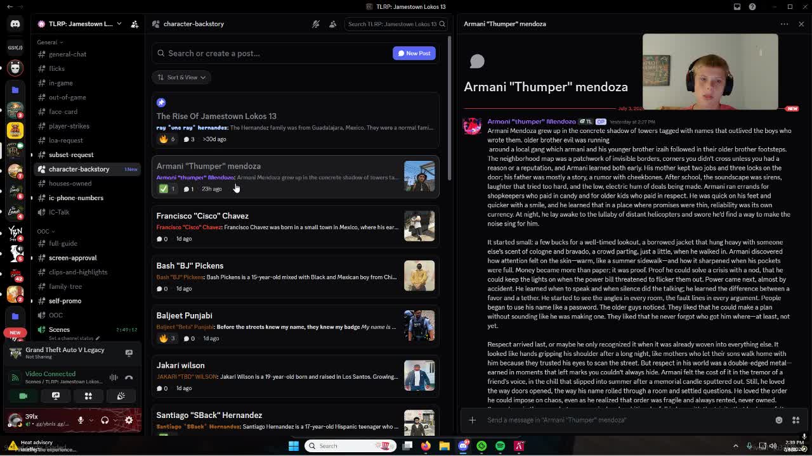Focus the Search TLRP: Jamestown search box
Screen dimensions: 812x456
point(395,24)
